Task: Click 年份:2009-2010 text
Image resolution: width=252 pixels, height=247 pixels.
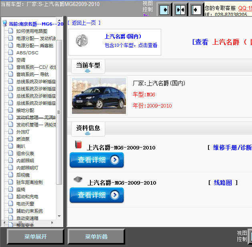Action: click(152, 106)
